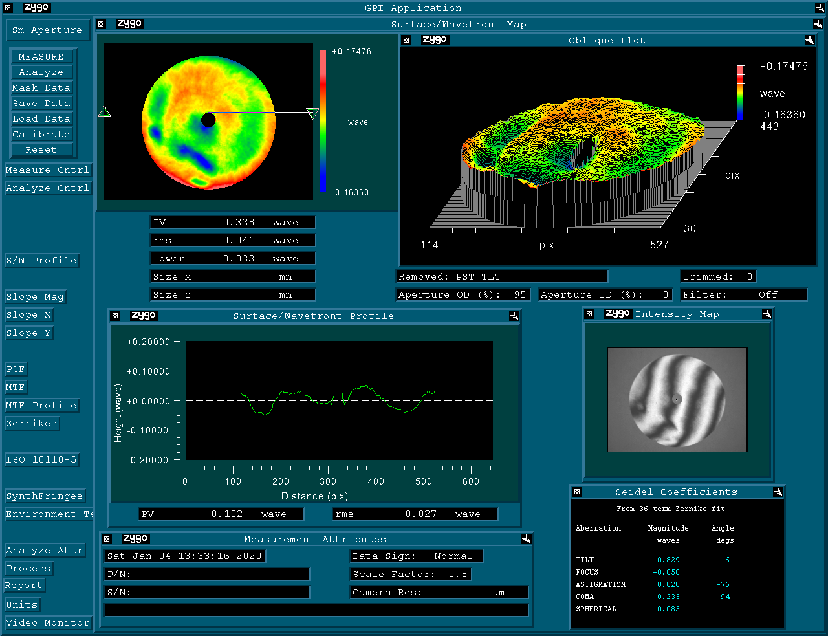Click the wavefront map color scale bar
828x636 pixels.
click(x=322, y=121)
